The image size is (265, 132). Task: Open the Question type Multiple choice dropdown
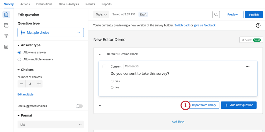(x=51, y=32)
